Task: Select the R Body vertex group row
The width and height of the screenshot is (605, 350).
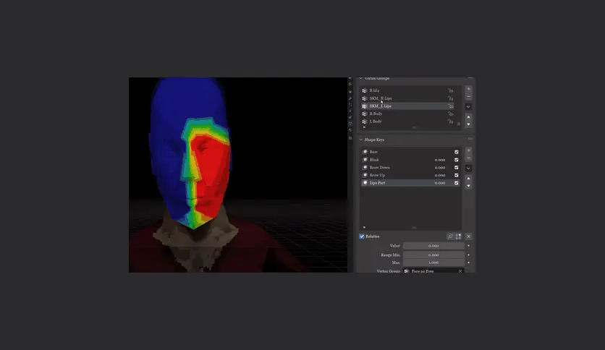Action: [407, 114]
